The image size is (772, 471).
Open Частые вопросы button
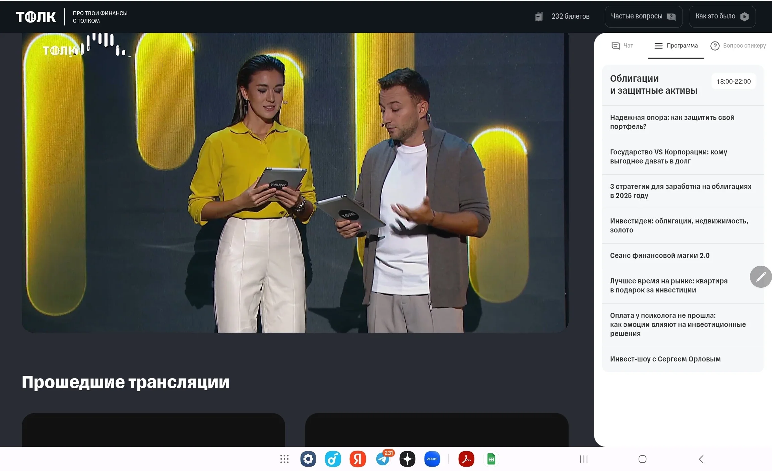pyautogui.click(x=643, y=16)
